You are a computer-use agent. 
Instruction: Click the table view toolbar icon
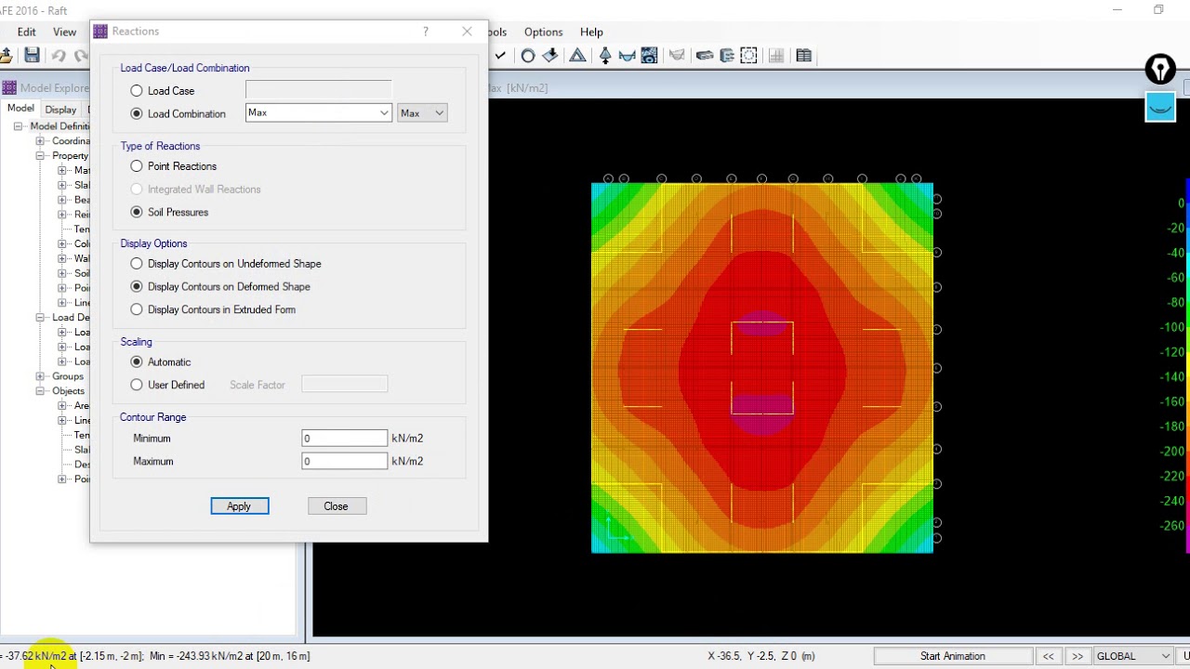(x=804, y=56)
